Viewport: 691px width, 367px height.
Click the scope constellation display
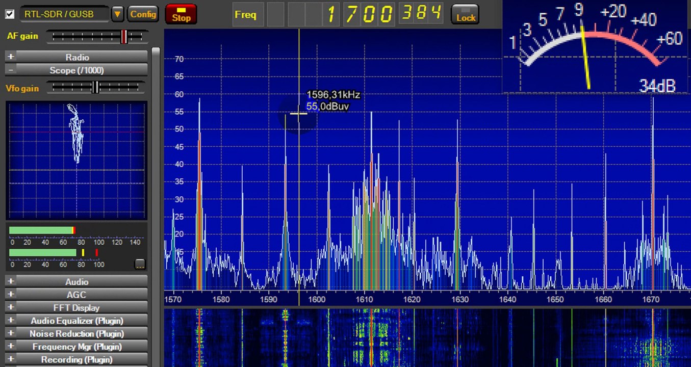coord(76,161)
